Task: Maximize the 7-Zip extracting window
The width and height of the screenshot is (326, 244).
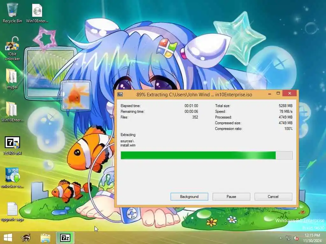Action: coord(278,94)
